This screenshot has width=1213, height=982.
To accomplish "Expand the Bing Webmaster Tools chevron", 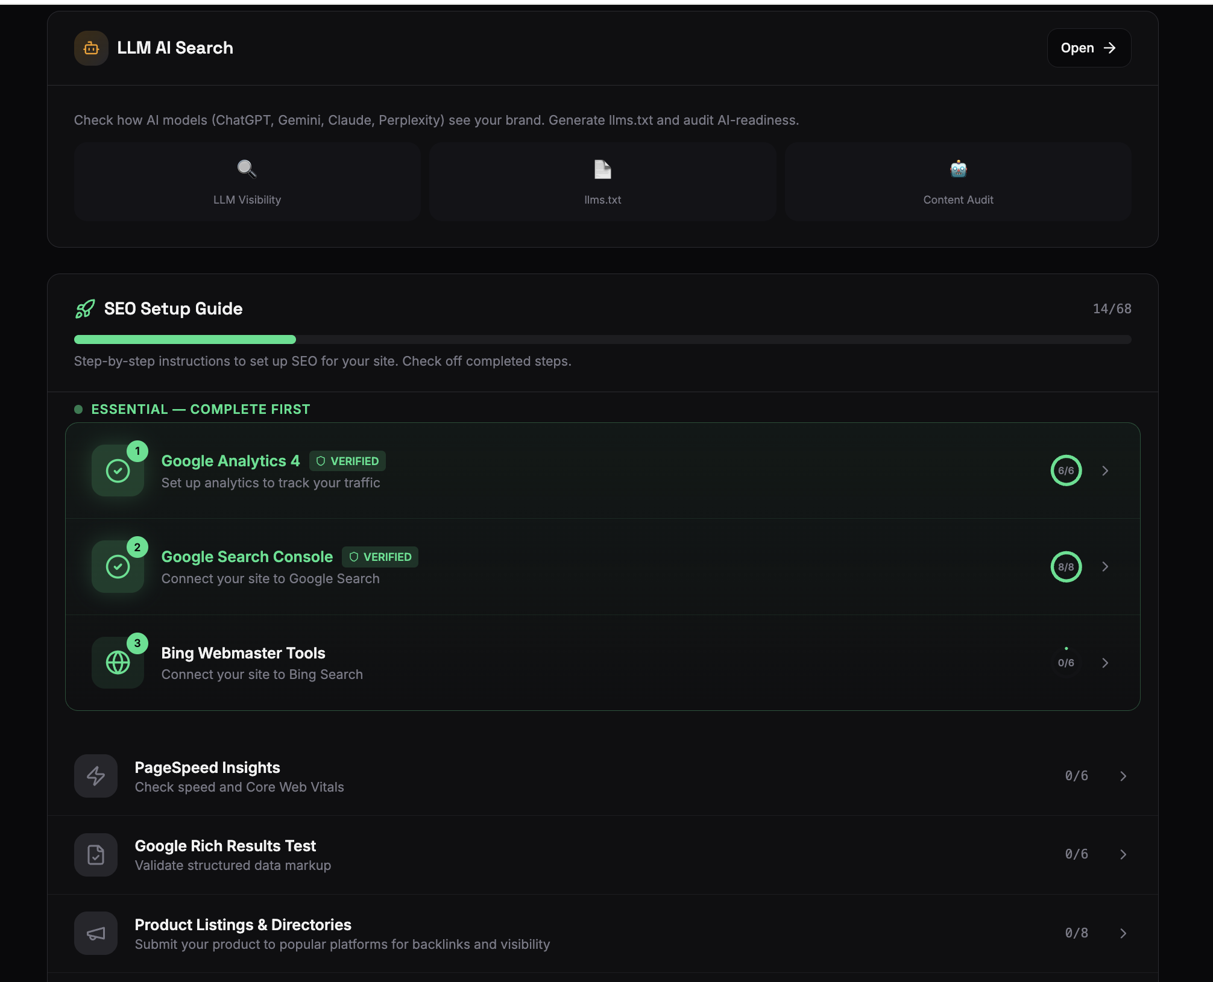I will (1105, 663).
